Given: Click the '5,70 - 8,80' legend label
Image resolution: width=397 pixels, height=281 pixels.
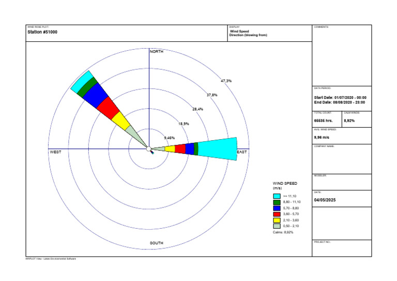Looking at the screenshot, I should click(291, 208).
